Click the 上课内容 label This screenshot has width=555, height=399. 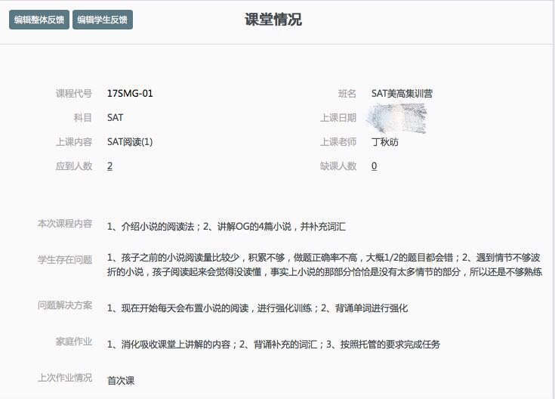coord(74,142)
